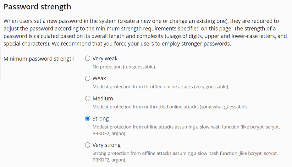Click the throttled online attacks description

point(161,87)
